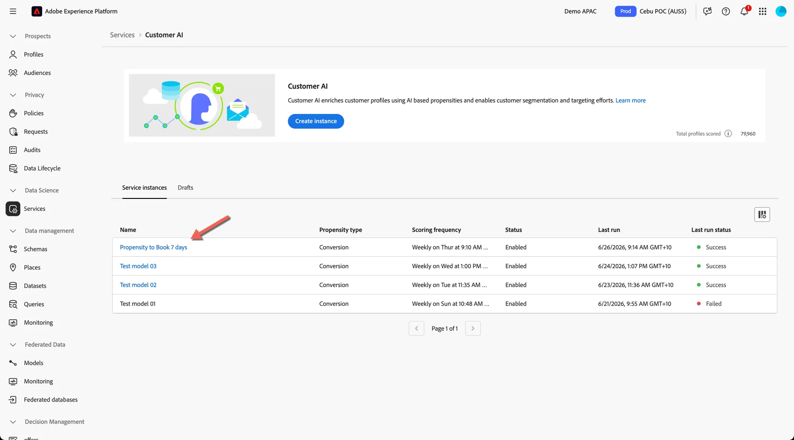Screen dimensions: 794x440
Task: Open Audiences in the sidebar
Action: (x=37, y=73)
